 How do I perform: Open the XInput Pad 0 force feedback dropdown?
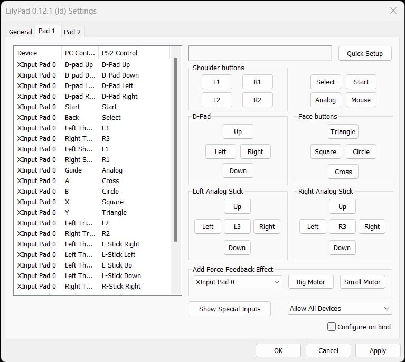pos(238,282)
